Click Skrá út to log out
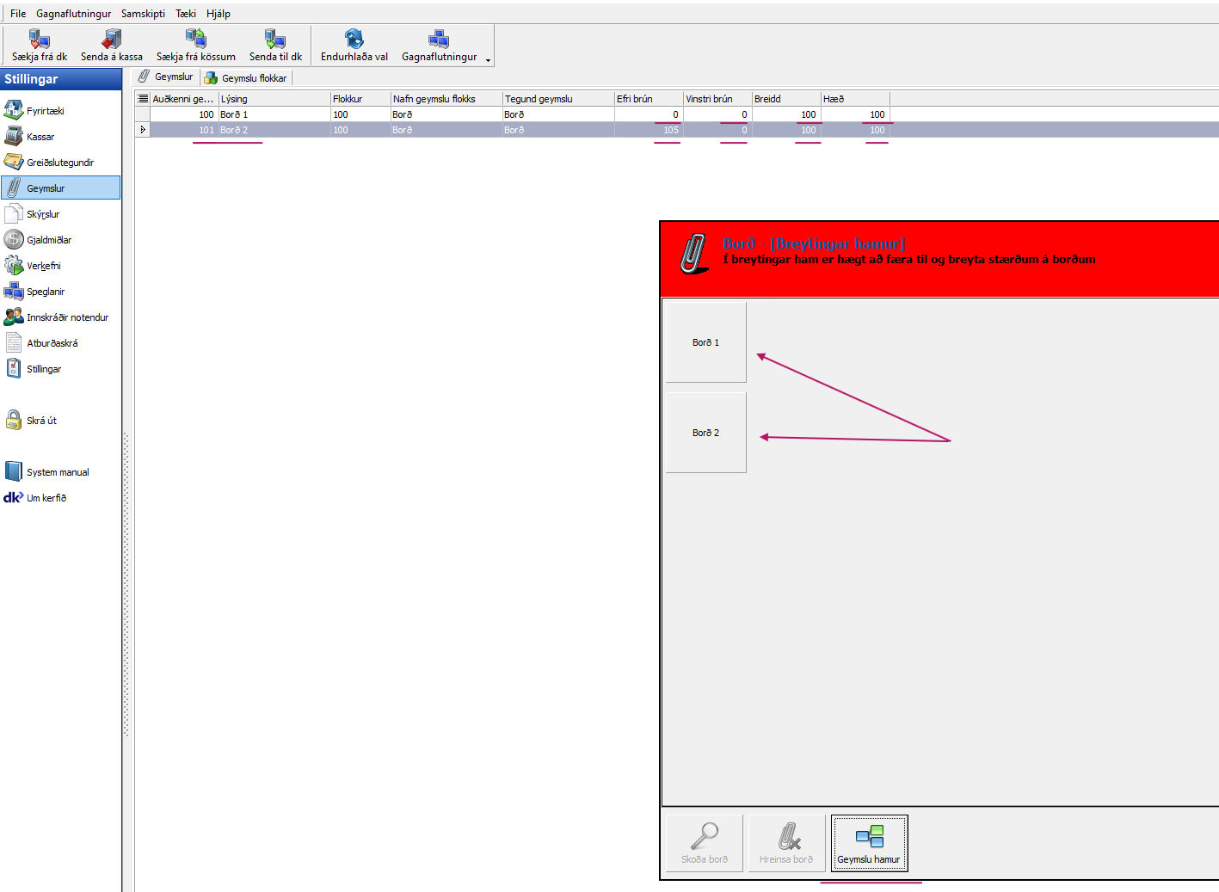1219x892 pixels. click(41, 421)
